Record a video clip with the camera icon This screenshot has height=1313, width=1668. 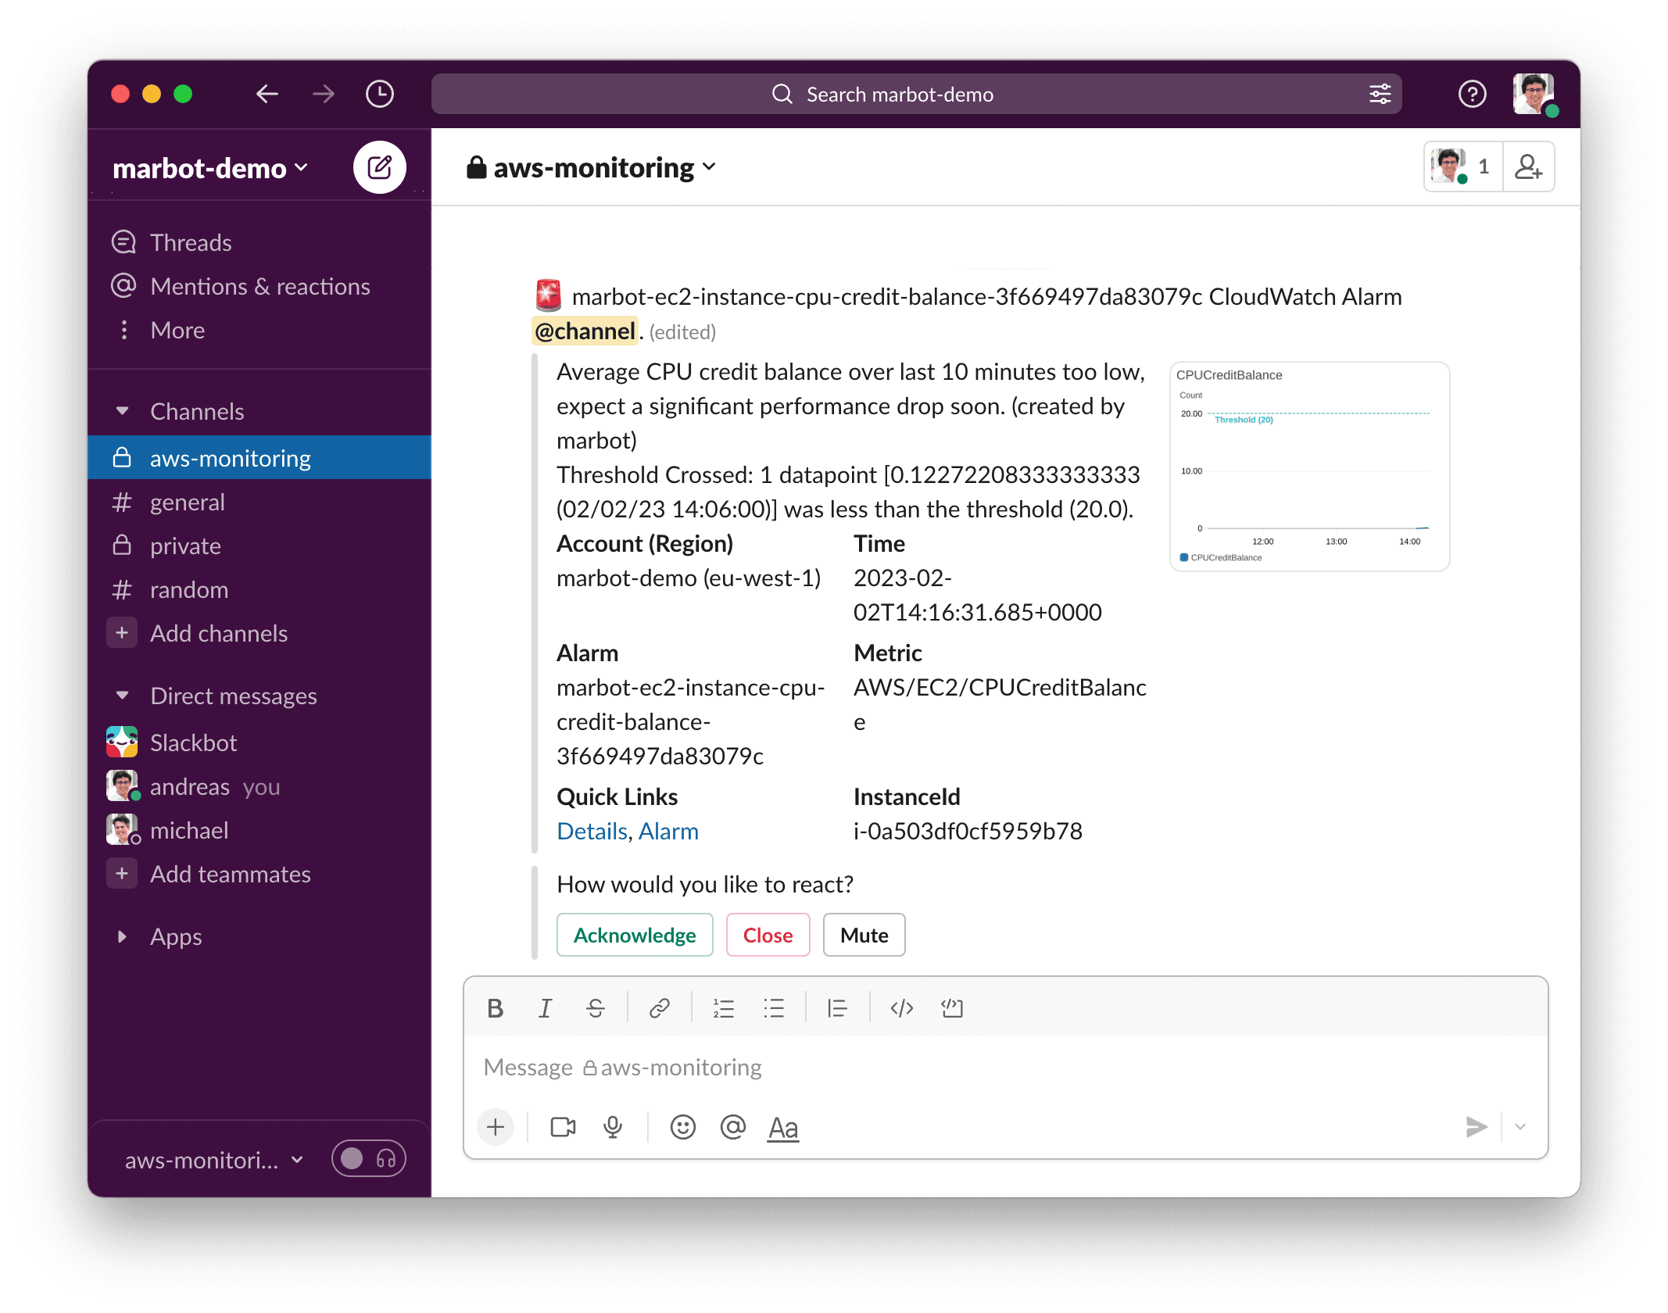pyautogui.click(x=563, y=1127)
